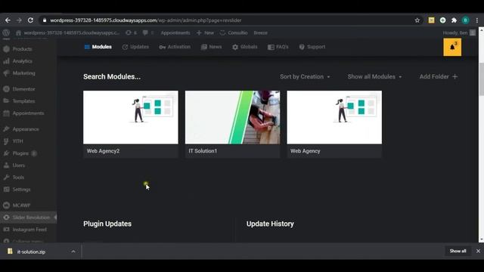Open the yellow notification bell
This screenshot has width=484, height=272.
coord(452,47)
